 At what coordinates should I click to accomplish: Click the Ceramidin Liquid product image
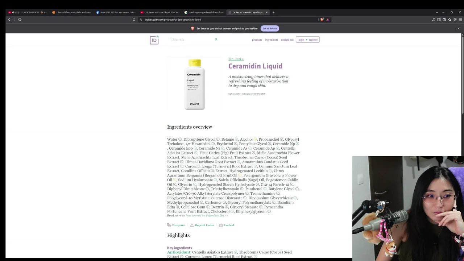pos(195,84)
